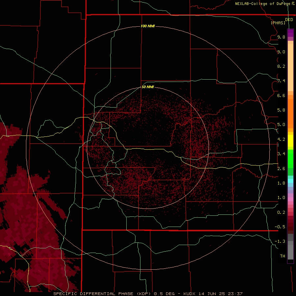Click the 2.6 value on the color scale
The height and width of the screenshot is (296, 296).
point(281,169)
